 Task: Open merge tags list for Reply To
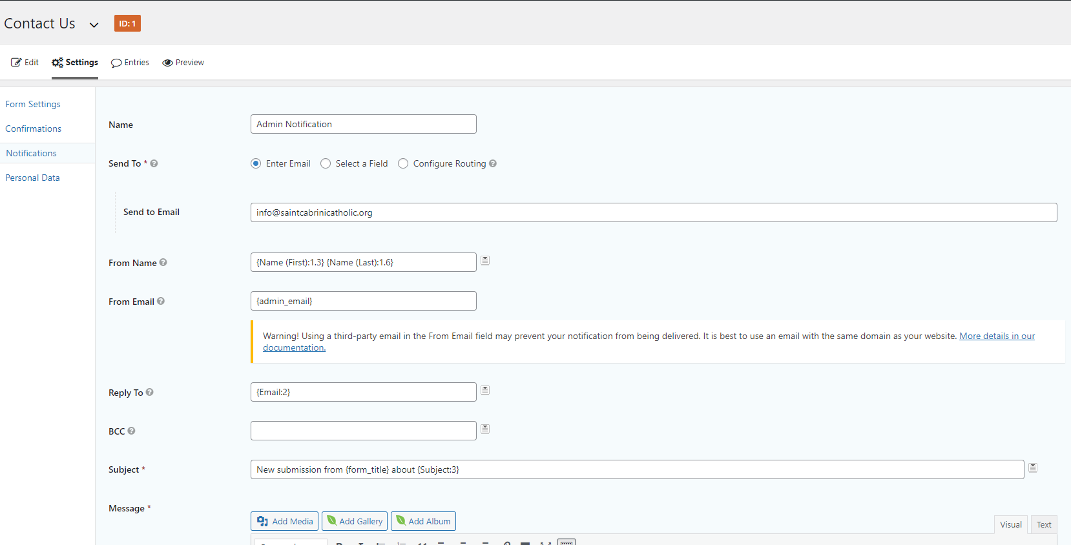point(485,390)
